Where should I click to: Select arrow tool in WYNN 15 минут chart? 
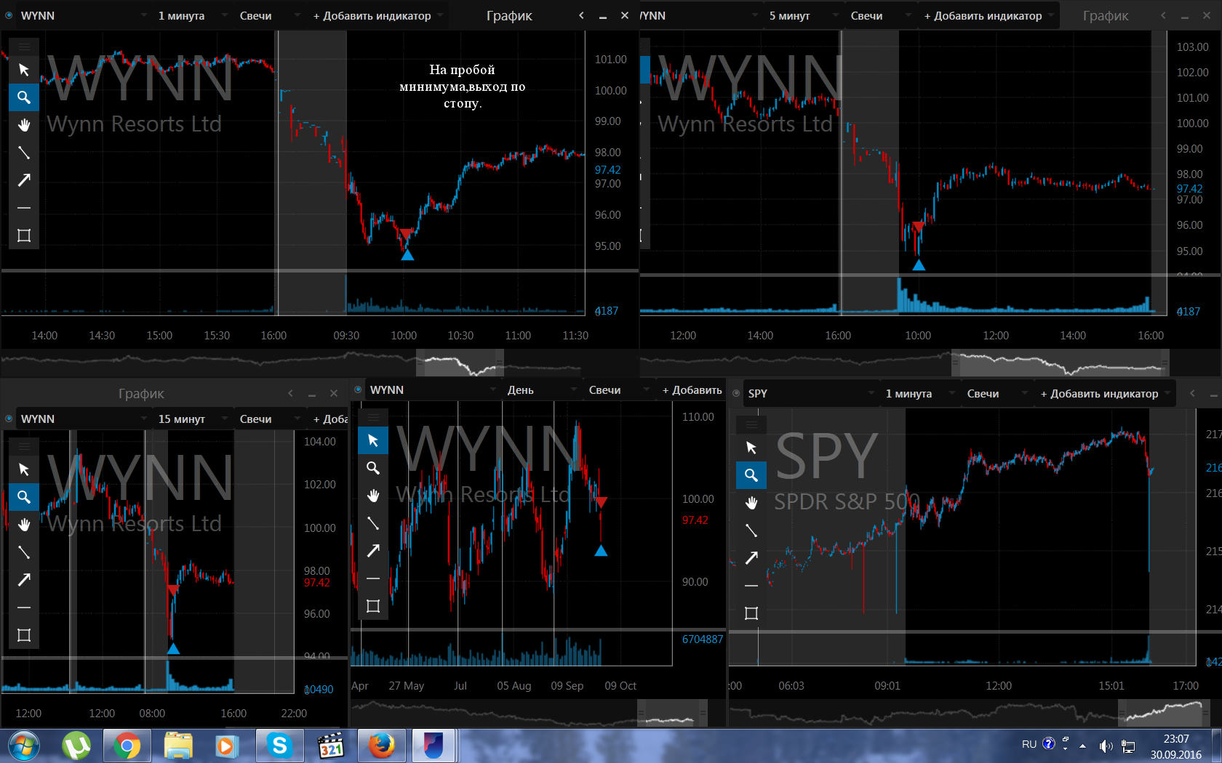point(24,580)
